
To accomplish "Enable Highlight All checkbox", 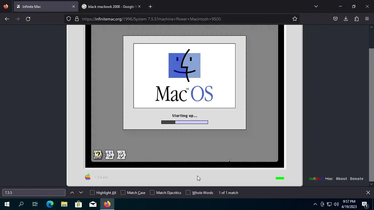I will pyautogui.click(x=92, y=192).
